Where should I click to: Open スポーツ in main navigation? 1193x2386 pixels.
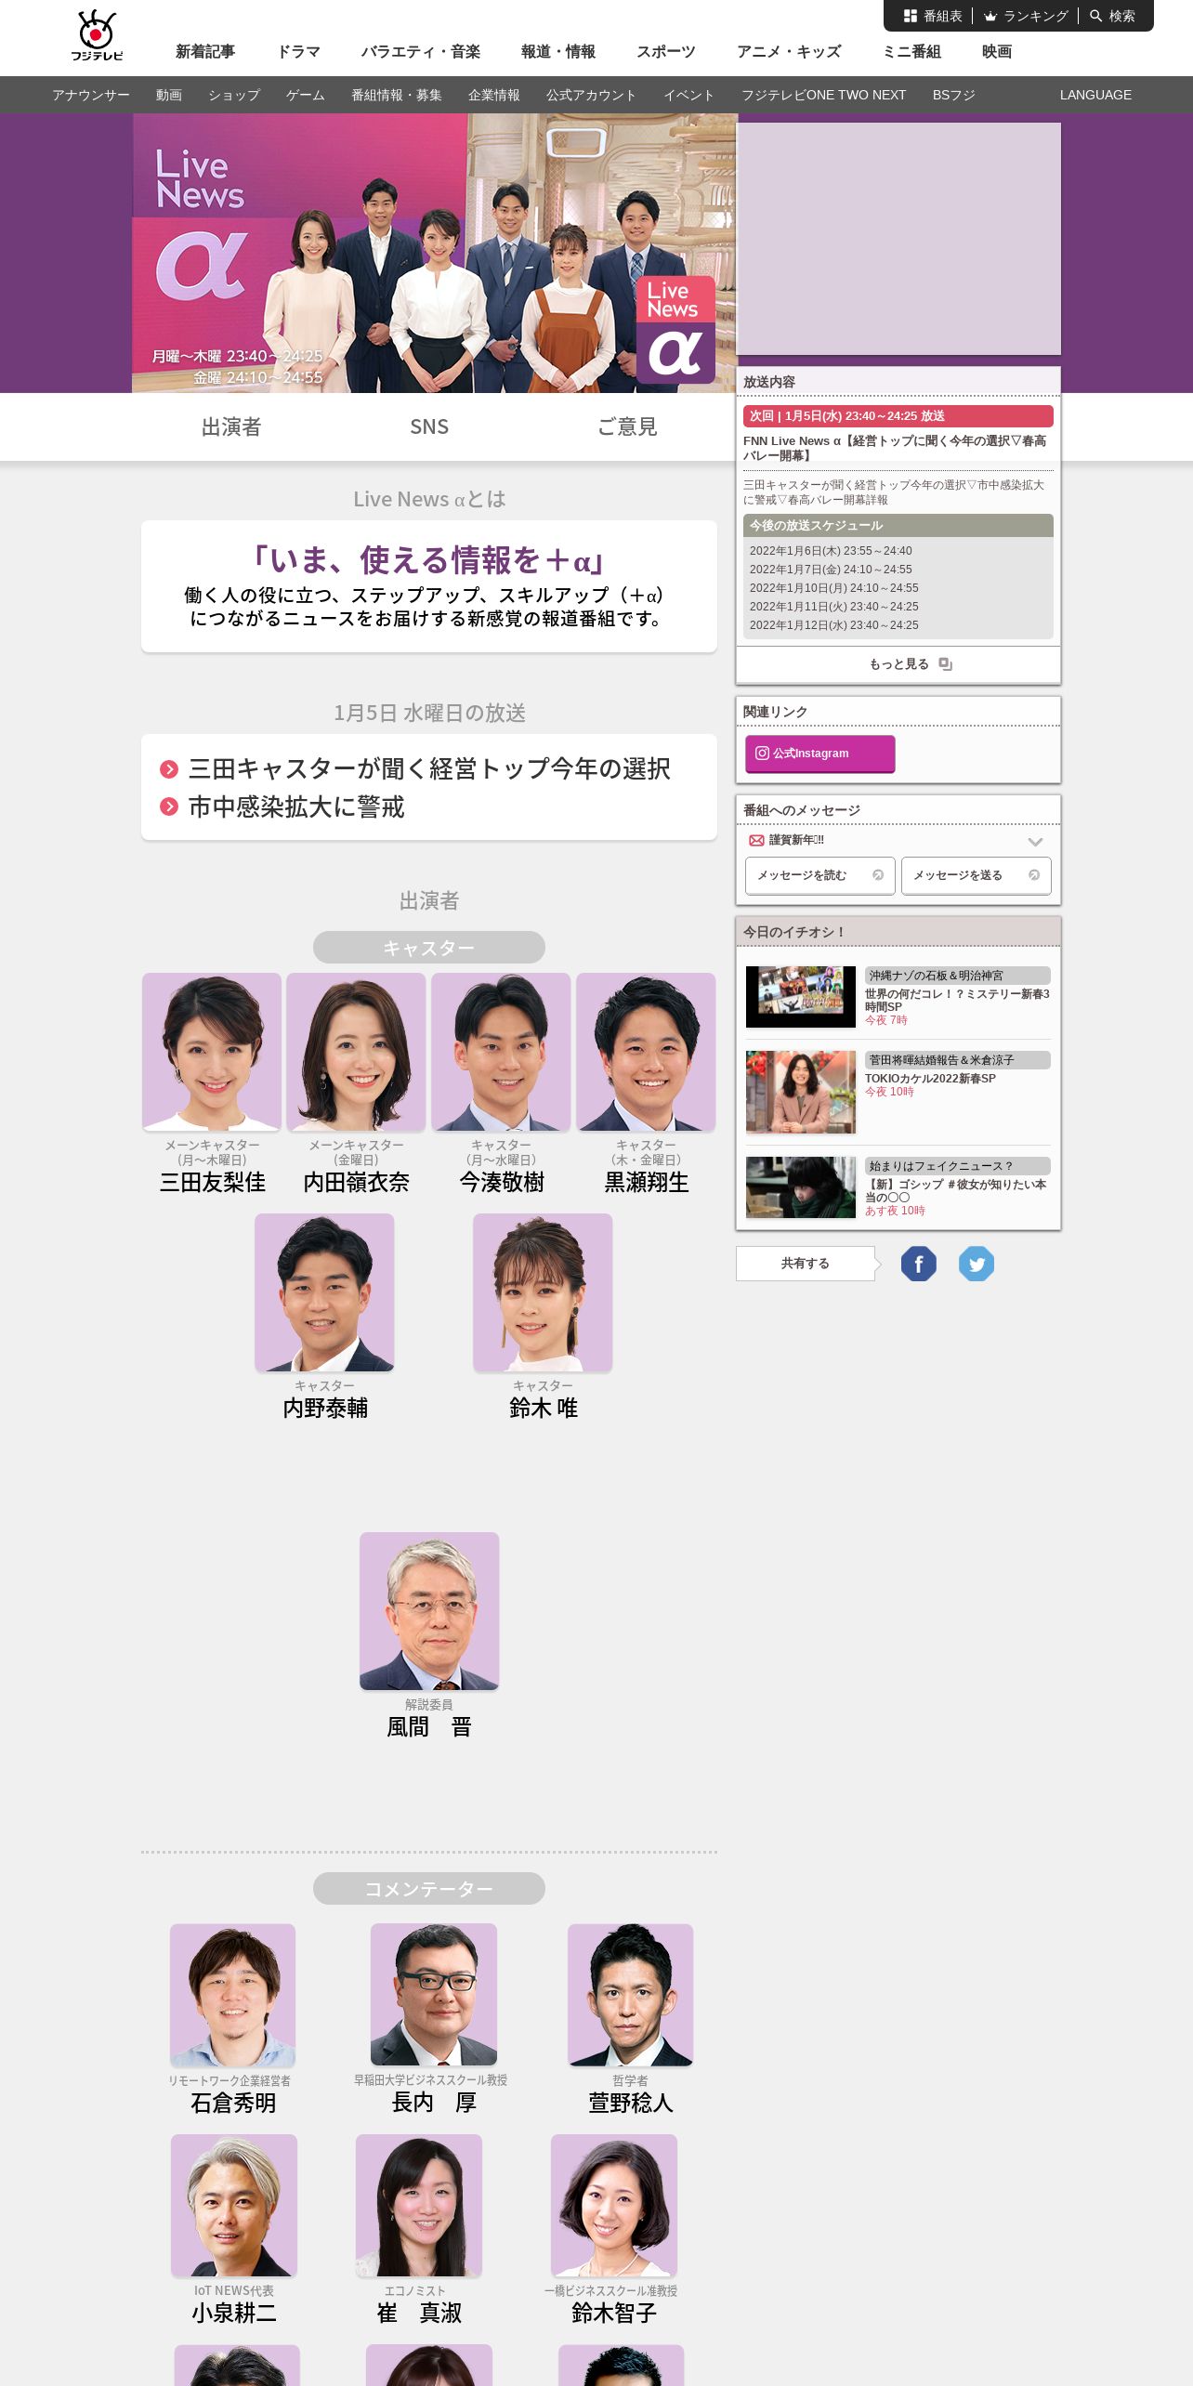pyautogui.click(x=665, y=52)
